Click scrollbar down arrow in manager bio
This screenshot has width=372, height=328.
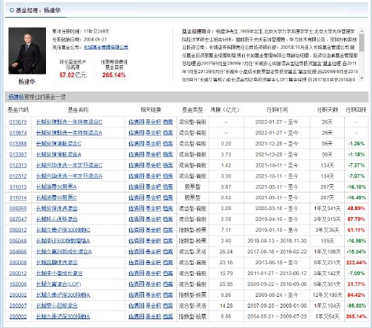click(362, 78)
